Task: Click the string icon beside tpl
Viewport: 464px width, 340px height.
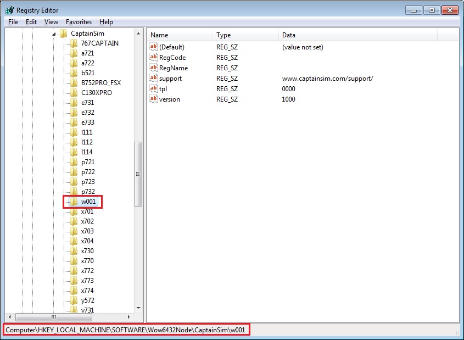Action: click(x=154, y=88)
